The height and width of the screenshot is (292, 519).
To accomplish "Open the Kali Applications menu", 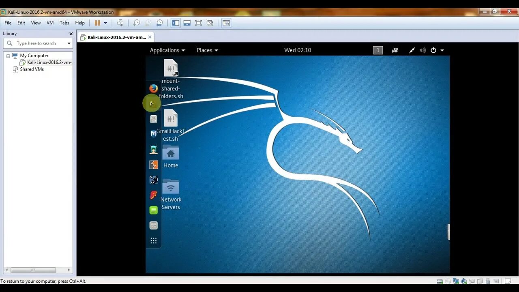I will coord(167,50).
